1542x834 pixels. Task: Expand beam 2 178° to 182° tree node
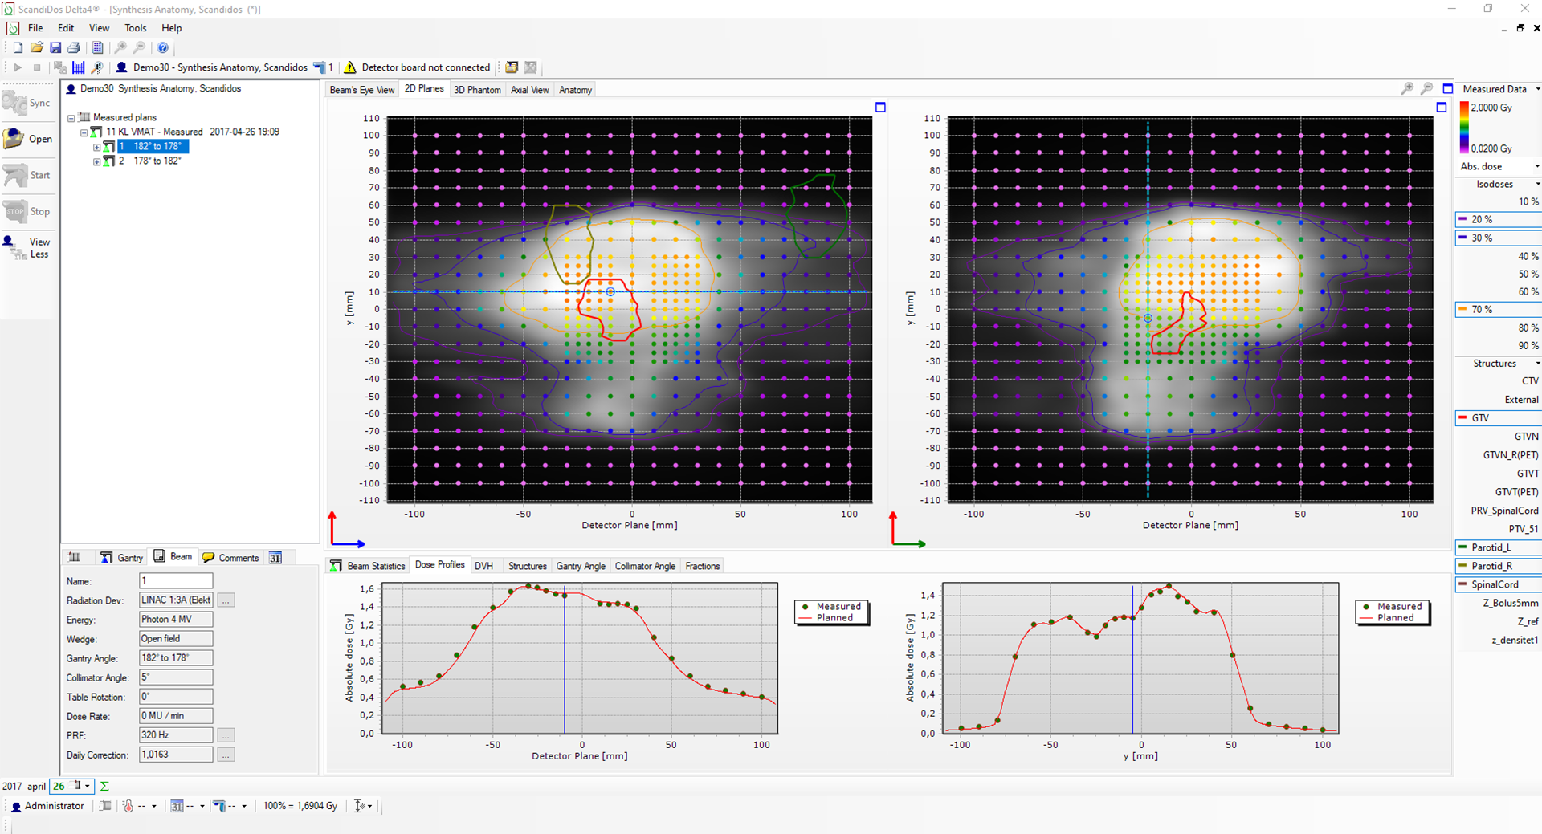coord(97,161)
